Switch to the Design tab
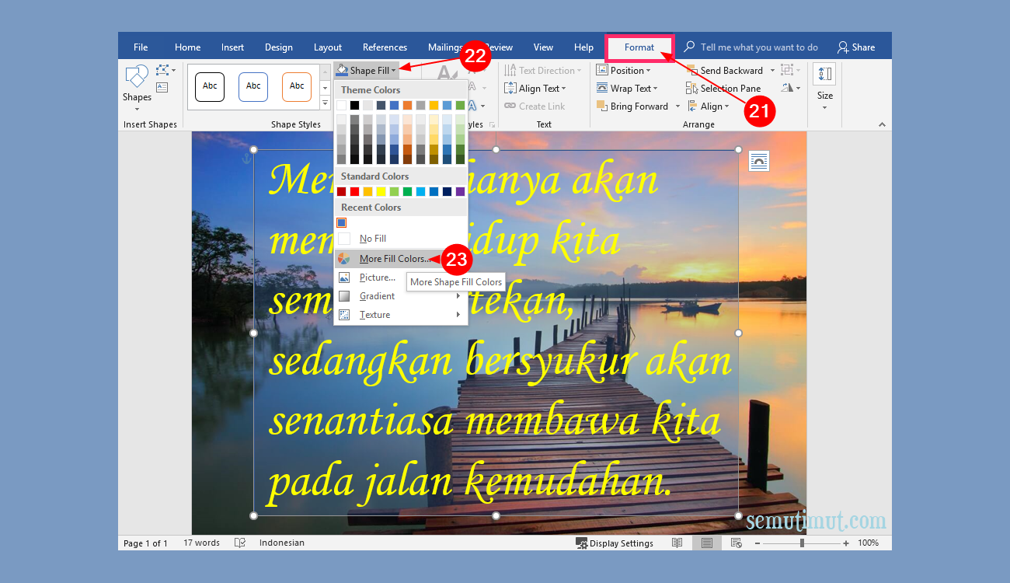 279,47
